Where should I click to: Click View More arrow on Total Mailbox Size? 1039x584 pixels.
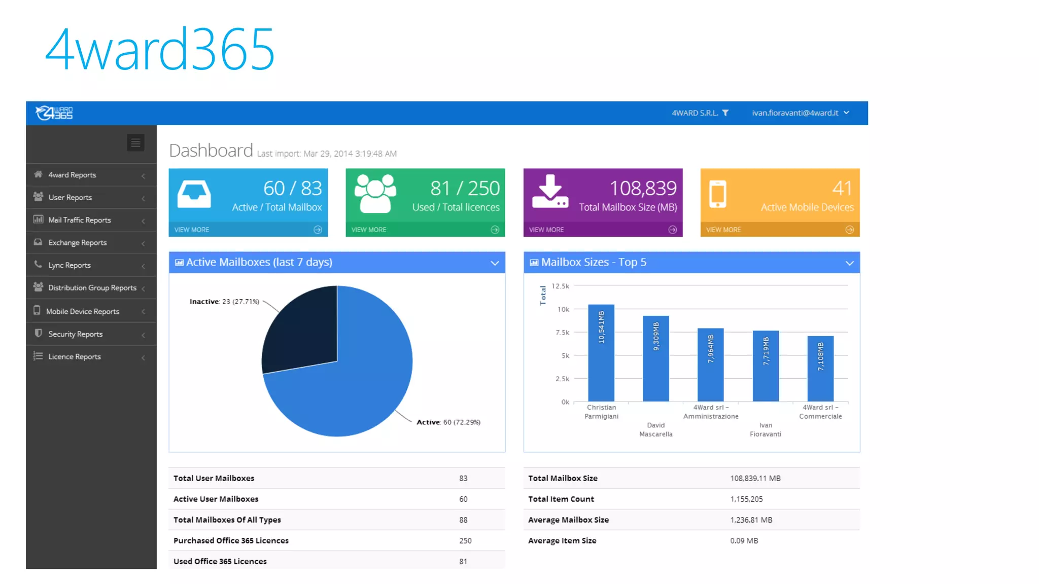tap(672, 230)
